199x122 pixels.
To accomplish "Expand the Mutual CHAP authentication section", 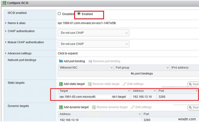I will coord(6,42).
